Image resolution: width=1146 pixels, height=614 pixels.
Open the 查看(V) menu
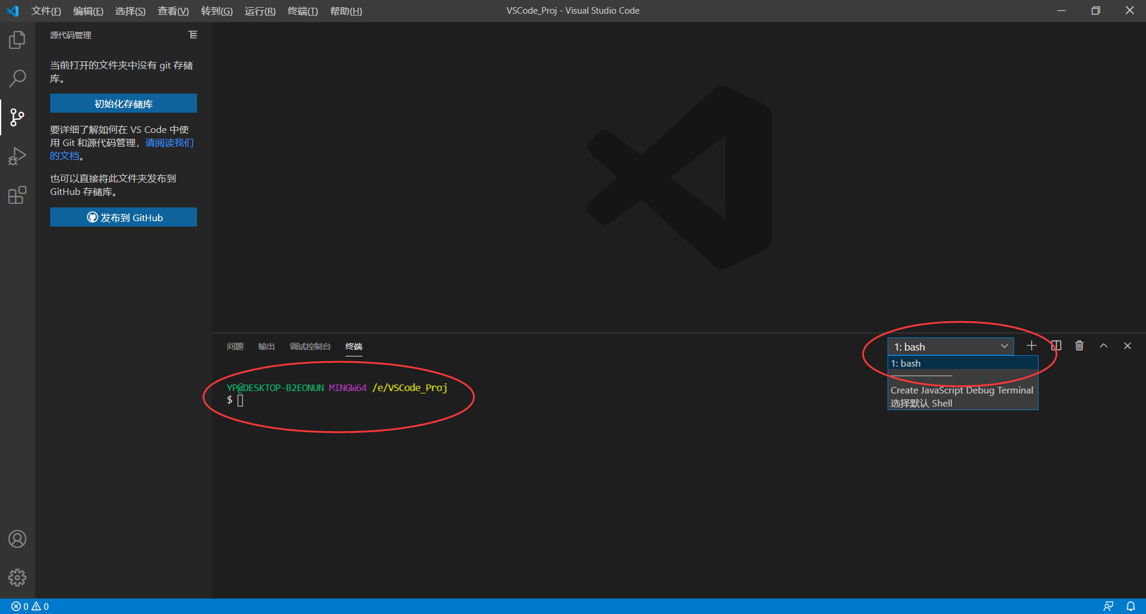(x=173, y=11)
